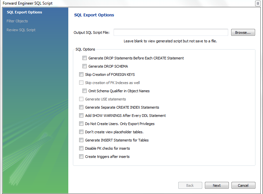Click Next to continue the wizard
This screenshot has height=194, width=263.
(217, 185)
